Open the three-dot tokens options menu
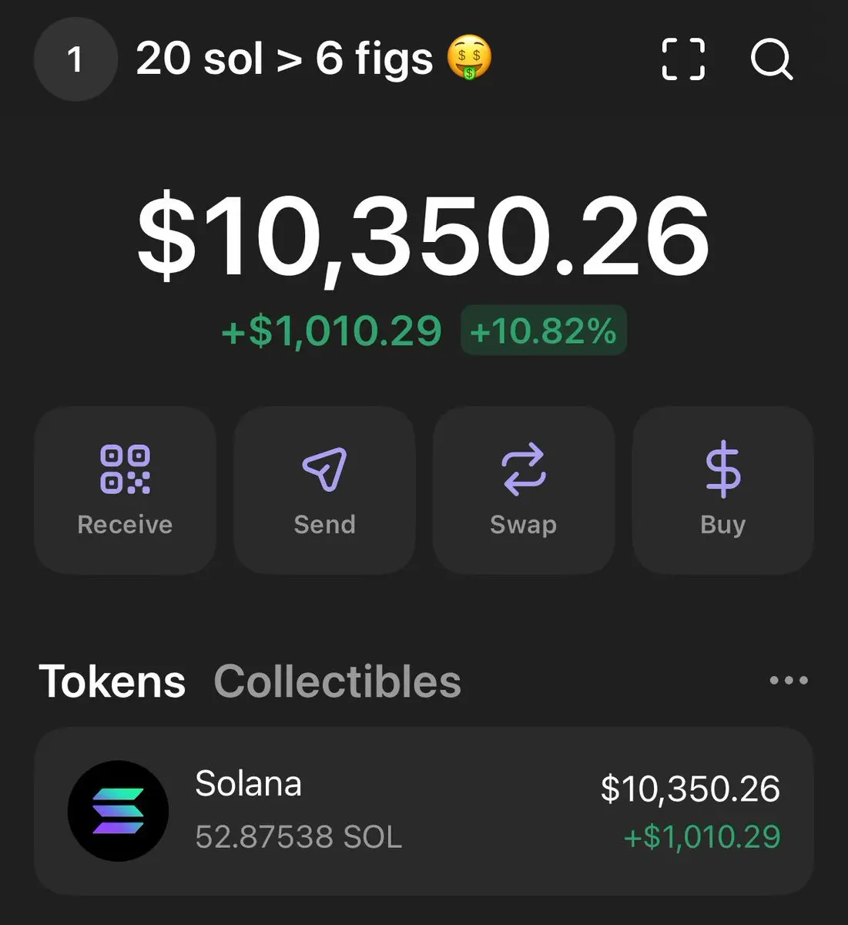Image resolution: width=848 pixels, height=925 pixels. pyautogui.click(x=789, y=681)
